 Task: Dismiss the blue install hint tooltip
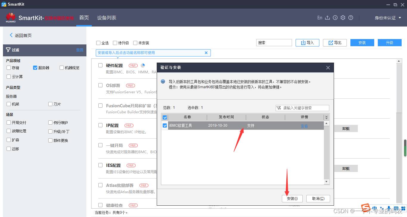tap(206, 53)
